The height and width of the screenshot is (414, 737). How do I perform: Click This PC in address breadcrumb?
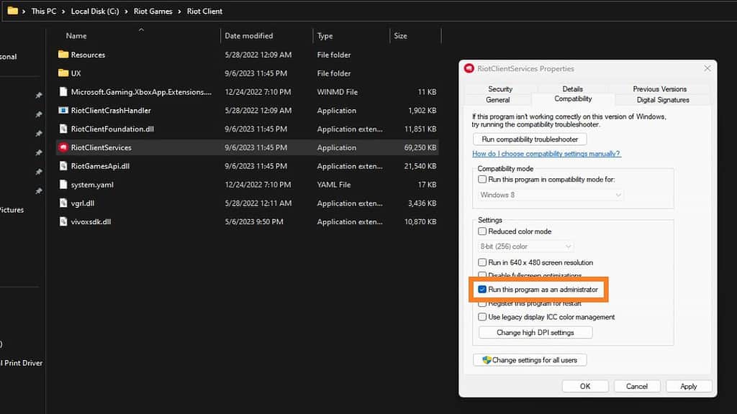pyautogui.click(x=44, y=11)
